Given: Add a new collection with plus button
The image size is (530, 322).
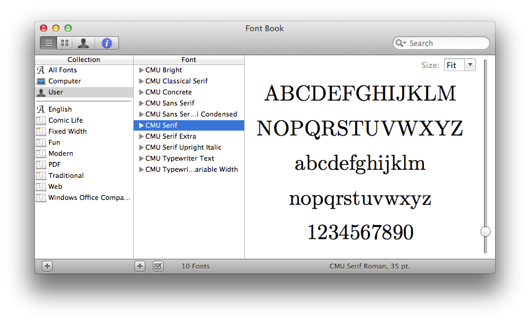Looking at the screenshot, I should pyautogui.click(x=47, y=266).
